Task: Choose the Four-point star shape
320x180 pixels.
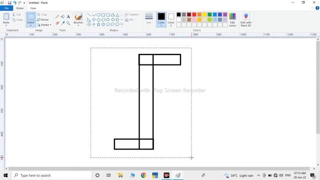Action: point(93,24)
